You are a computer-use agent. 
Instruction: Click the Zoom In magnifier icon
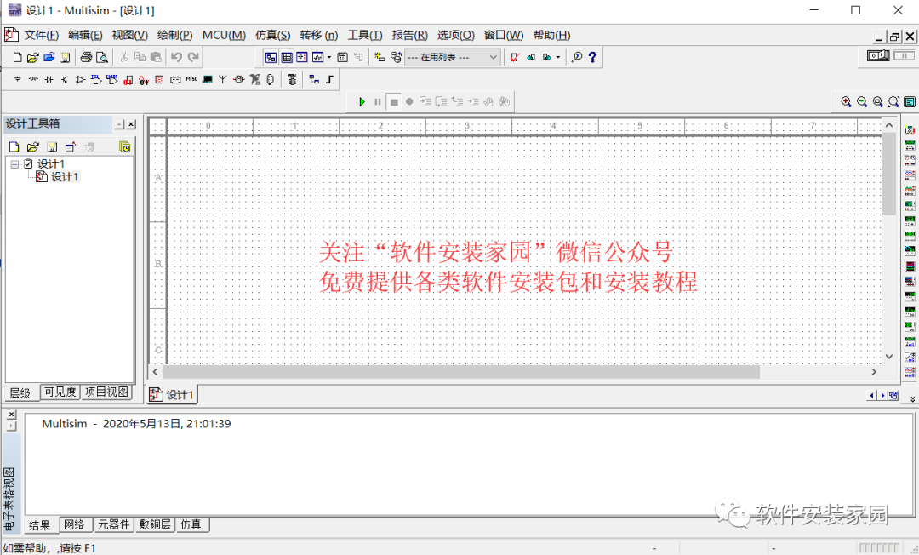846,101
